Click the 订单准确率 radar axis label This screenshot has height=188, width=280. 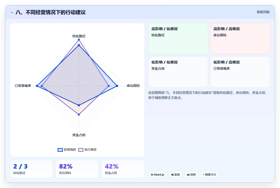click(x=23, y=86)
